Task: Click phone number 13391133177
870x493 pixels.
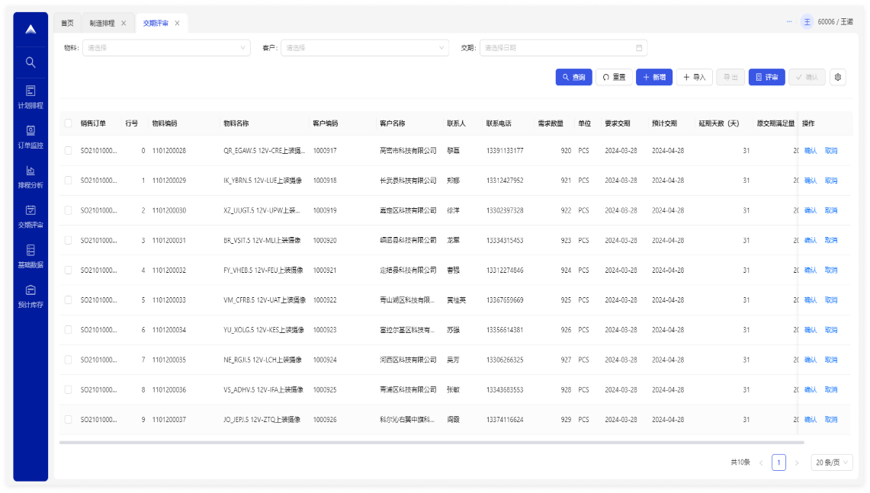Action: coord(505,150)
